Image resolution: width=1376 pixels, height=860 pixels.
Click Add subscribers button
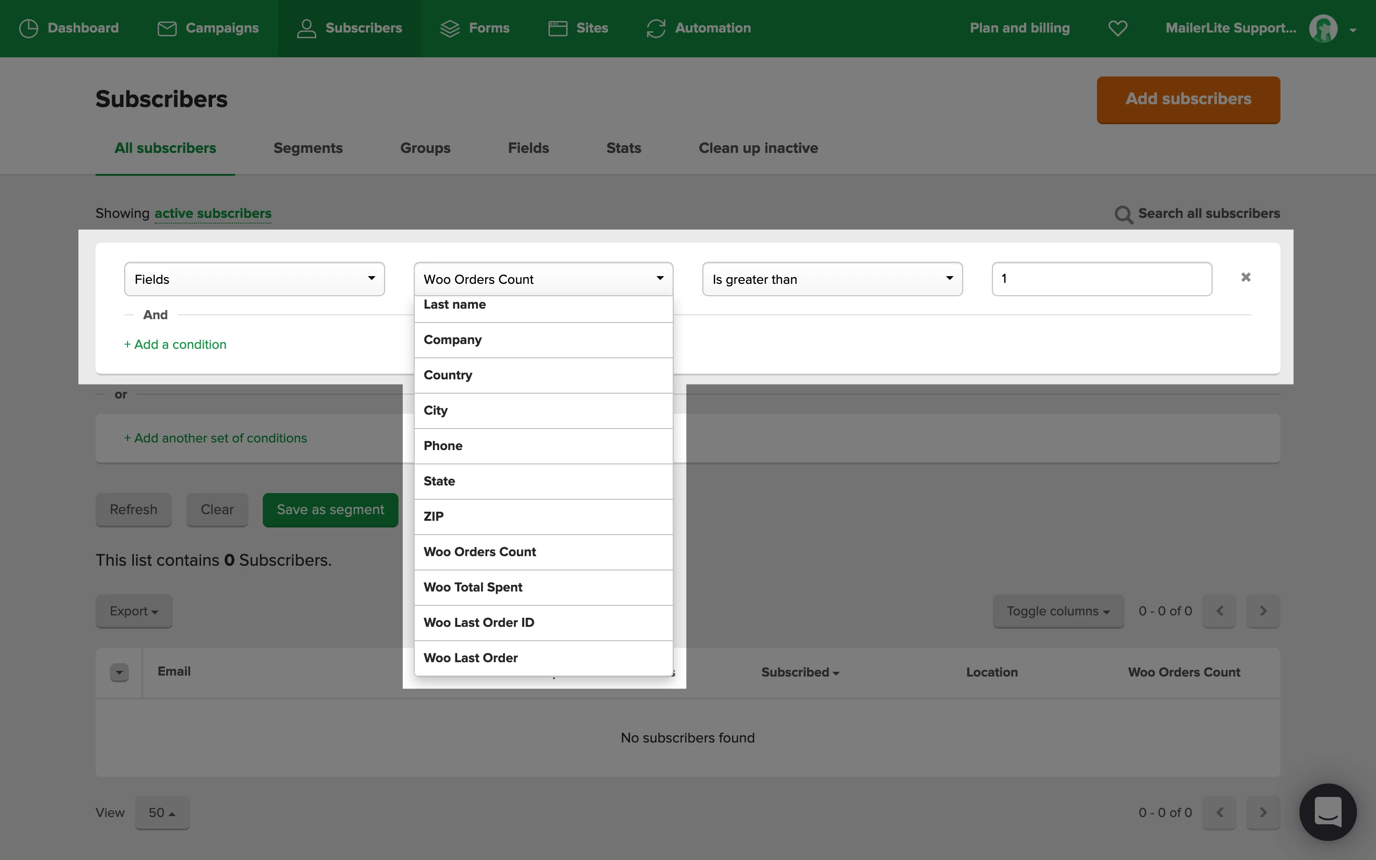[x=1188, y=99]
